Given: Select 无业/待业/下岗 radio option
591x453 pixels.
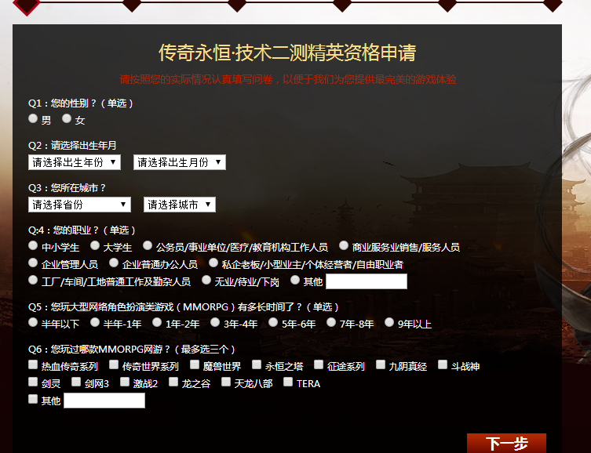Looking at the screenshot, I should click(206, 280).
